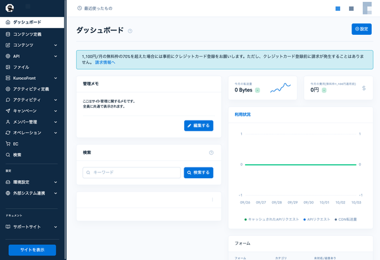Toggle キャッシュされたAPIリクエスト legend item
380x260 pixels.
272,219
